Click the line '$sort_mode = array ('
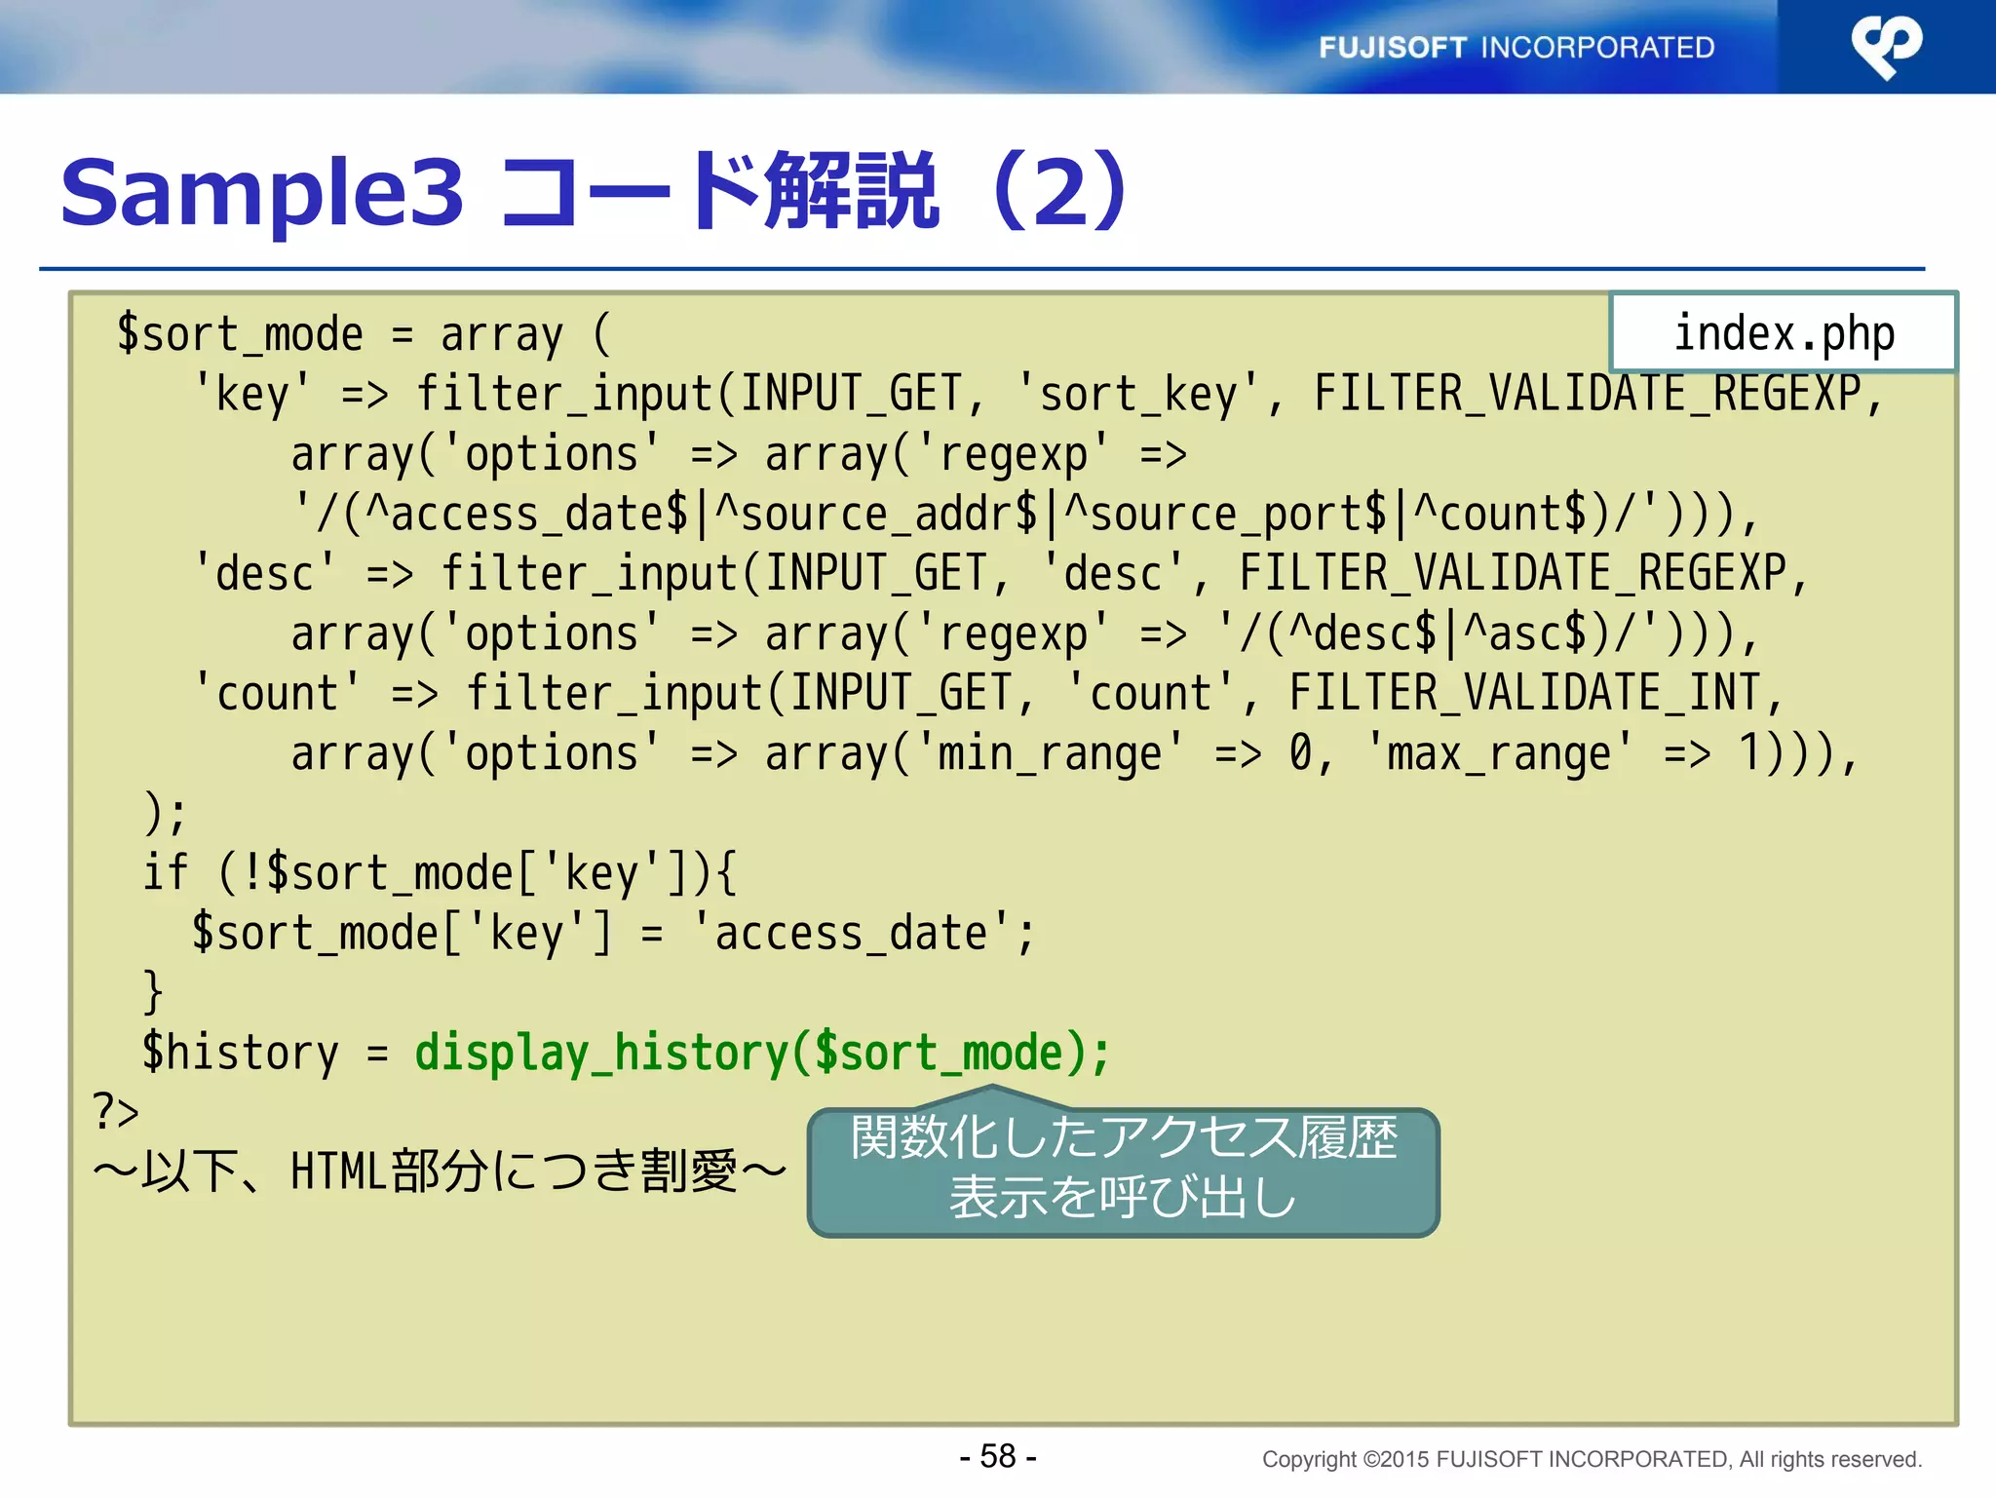This screenshot has height=1497, width=1996. pos(365,334)
